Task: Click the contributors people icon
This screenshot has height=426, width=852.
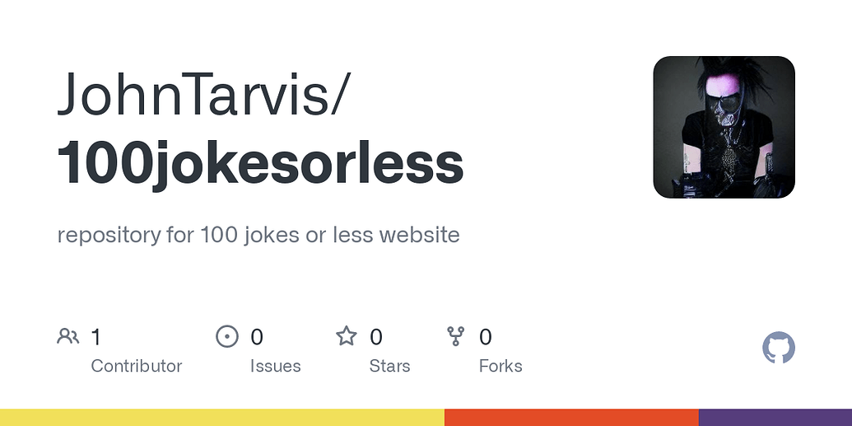Action: pyautogui.click(x=68, y=336)
